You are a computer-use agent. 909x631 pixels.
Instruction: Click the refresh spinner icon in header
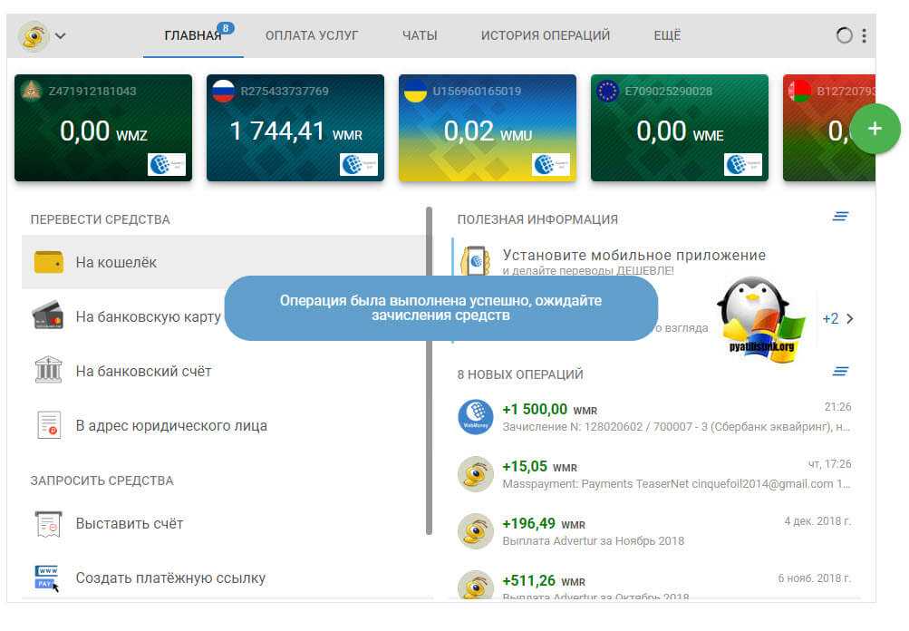(844, 36)
